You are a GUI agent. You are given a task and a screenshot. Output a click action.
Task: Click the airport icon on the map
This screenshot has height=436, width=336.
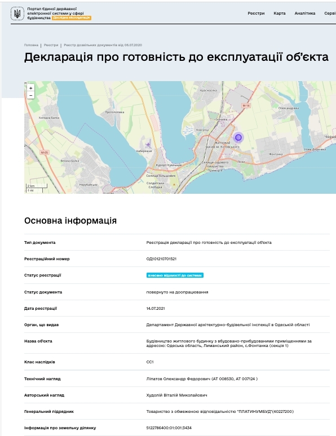pos(148,144)
